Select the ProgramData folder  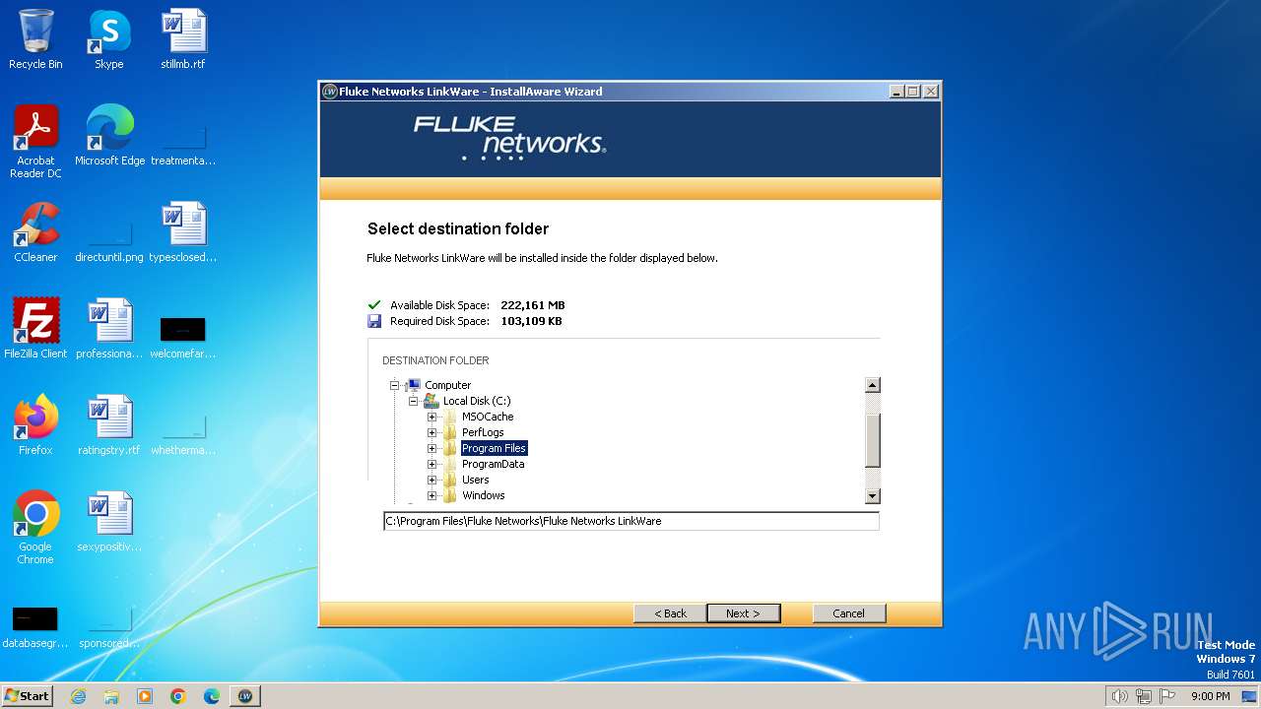click(493, 464)
